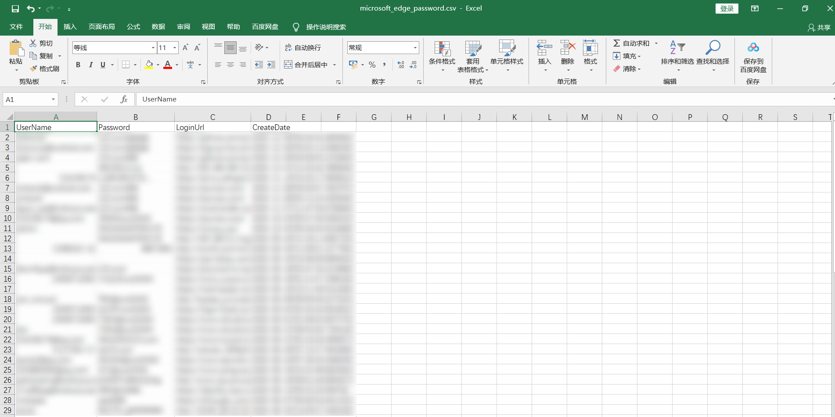Open the font size dropdown showing 11
The height and width of the screenshot is (417, 835).
click(x=175, y=47)
